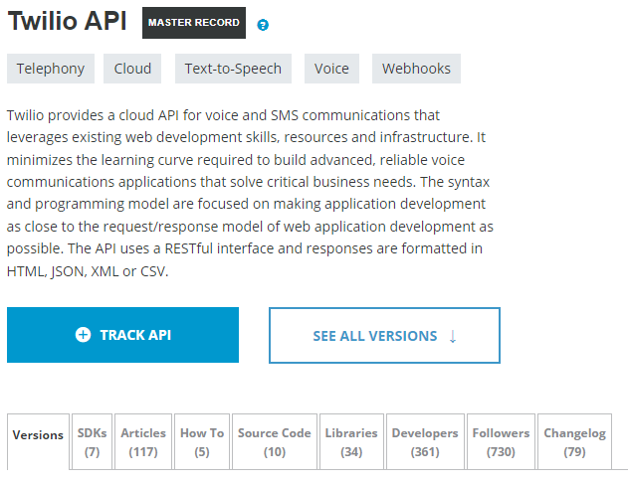628x484 pixels.
Task: Click the plus icon on Track API
Action: point(84,335)
